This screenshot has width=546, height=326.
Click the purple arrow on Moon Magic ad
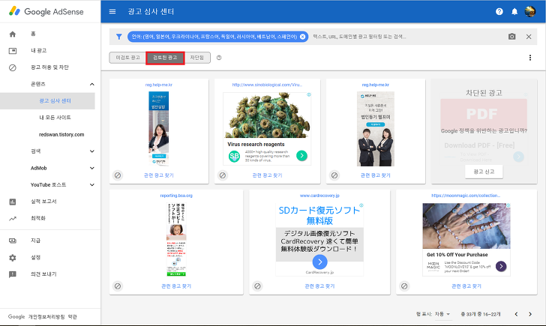pyautogui.click(x=501, y=267)
